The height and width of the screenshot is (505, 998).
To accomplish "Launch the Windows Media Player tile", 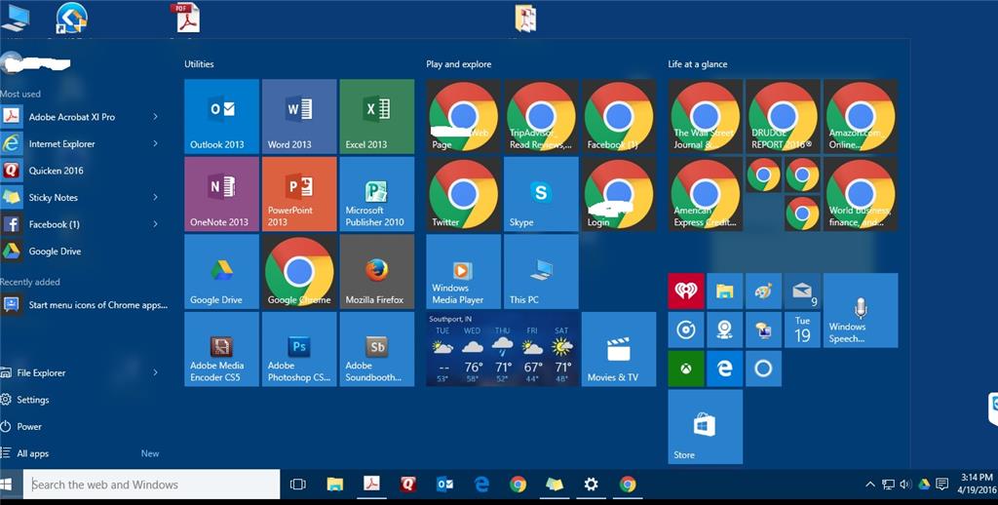I will tap(463, 272).
